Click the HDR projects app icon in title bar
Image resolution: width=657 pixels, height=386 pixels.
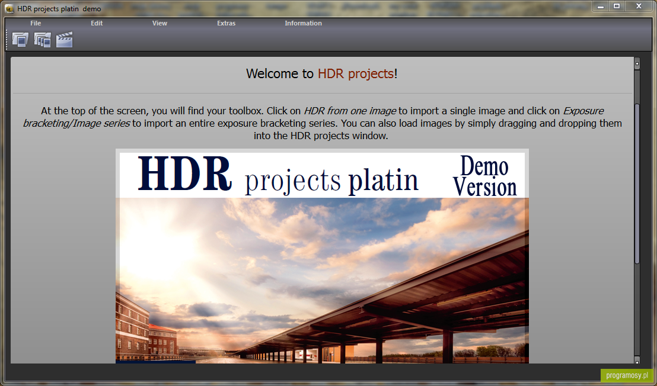pos(9,8)
